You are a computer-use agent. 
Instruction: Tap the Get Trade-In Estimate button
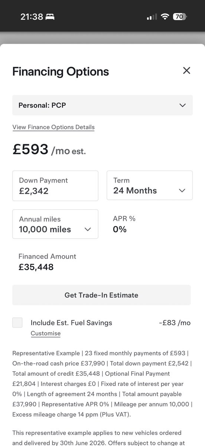coord(101,295)
